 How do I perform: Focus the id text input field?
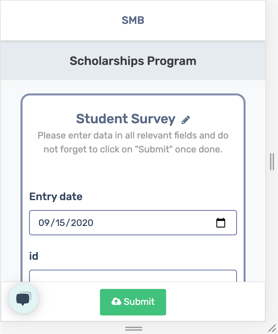coord(133,276)
